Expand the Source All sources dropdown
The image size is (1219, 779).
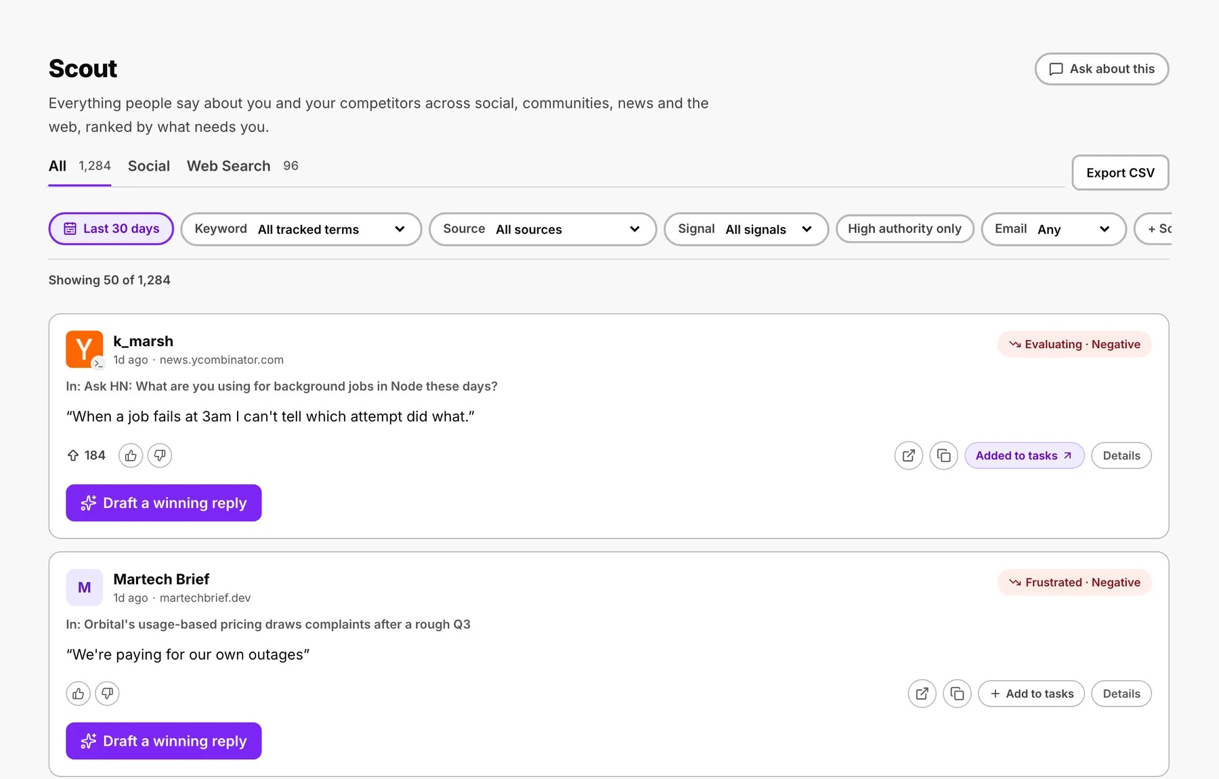[x=543, y=229]
